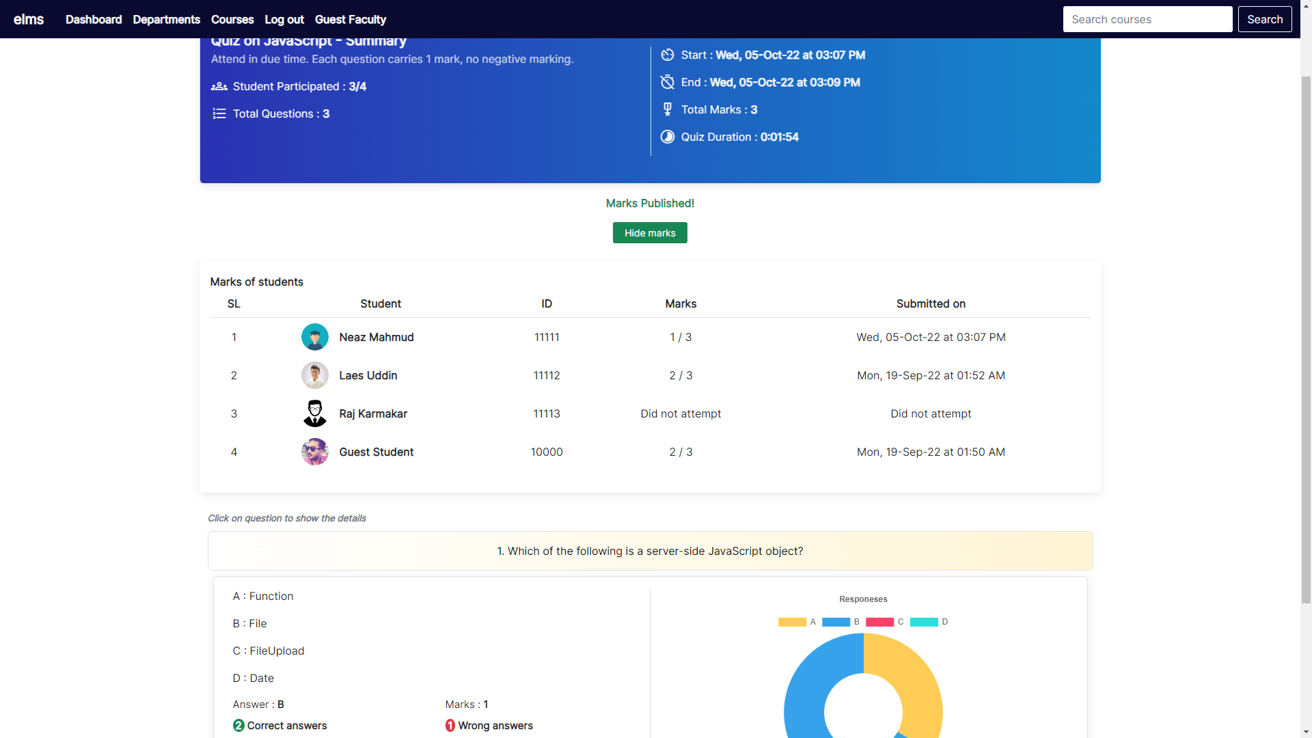Screen dimensions: 1312x738
Task: Open the elms home logo
Action: click(29, 19)
